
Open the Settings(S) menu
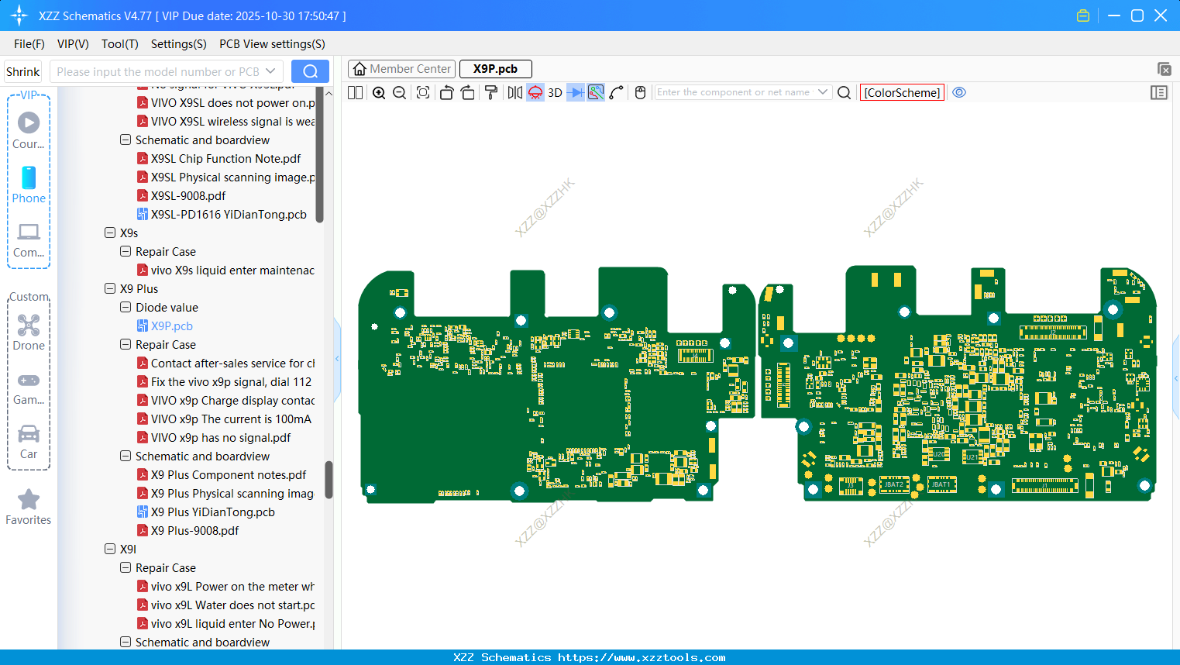(179, 44)
